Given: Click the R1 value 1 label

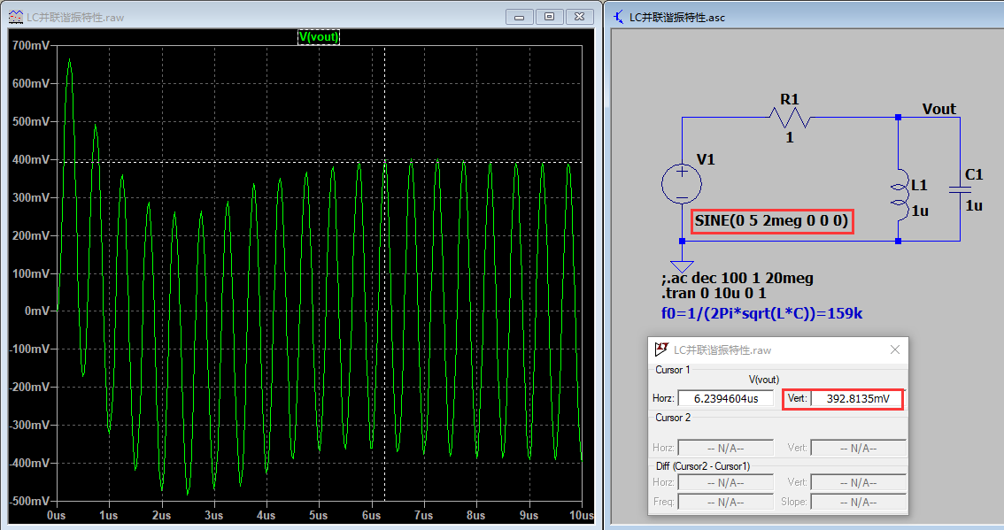Looking at the screenshot, I should [790, 138].
